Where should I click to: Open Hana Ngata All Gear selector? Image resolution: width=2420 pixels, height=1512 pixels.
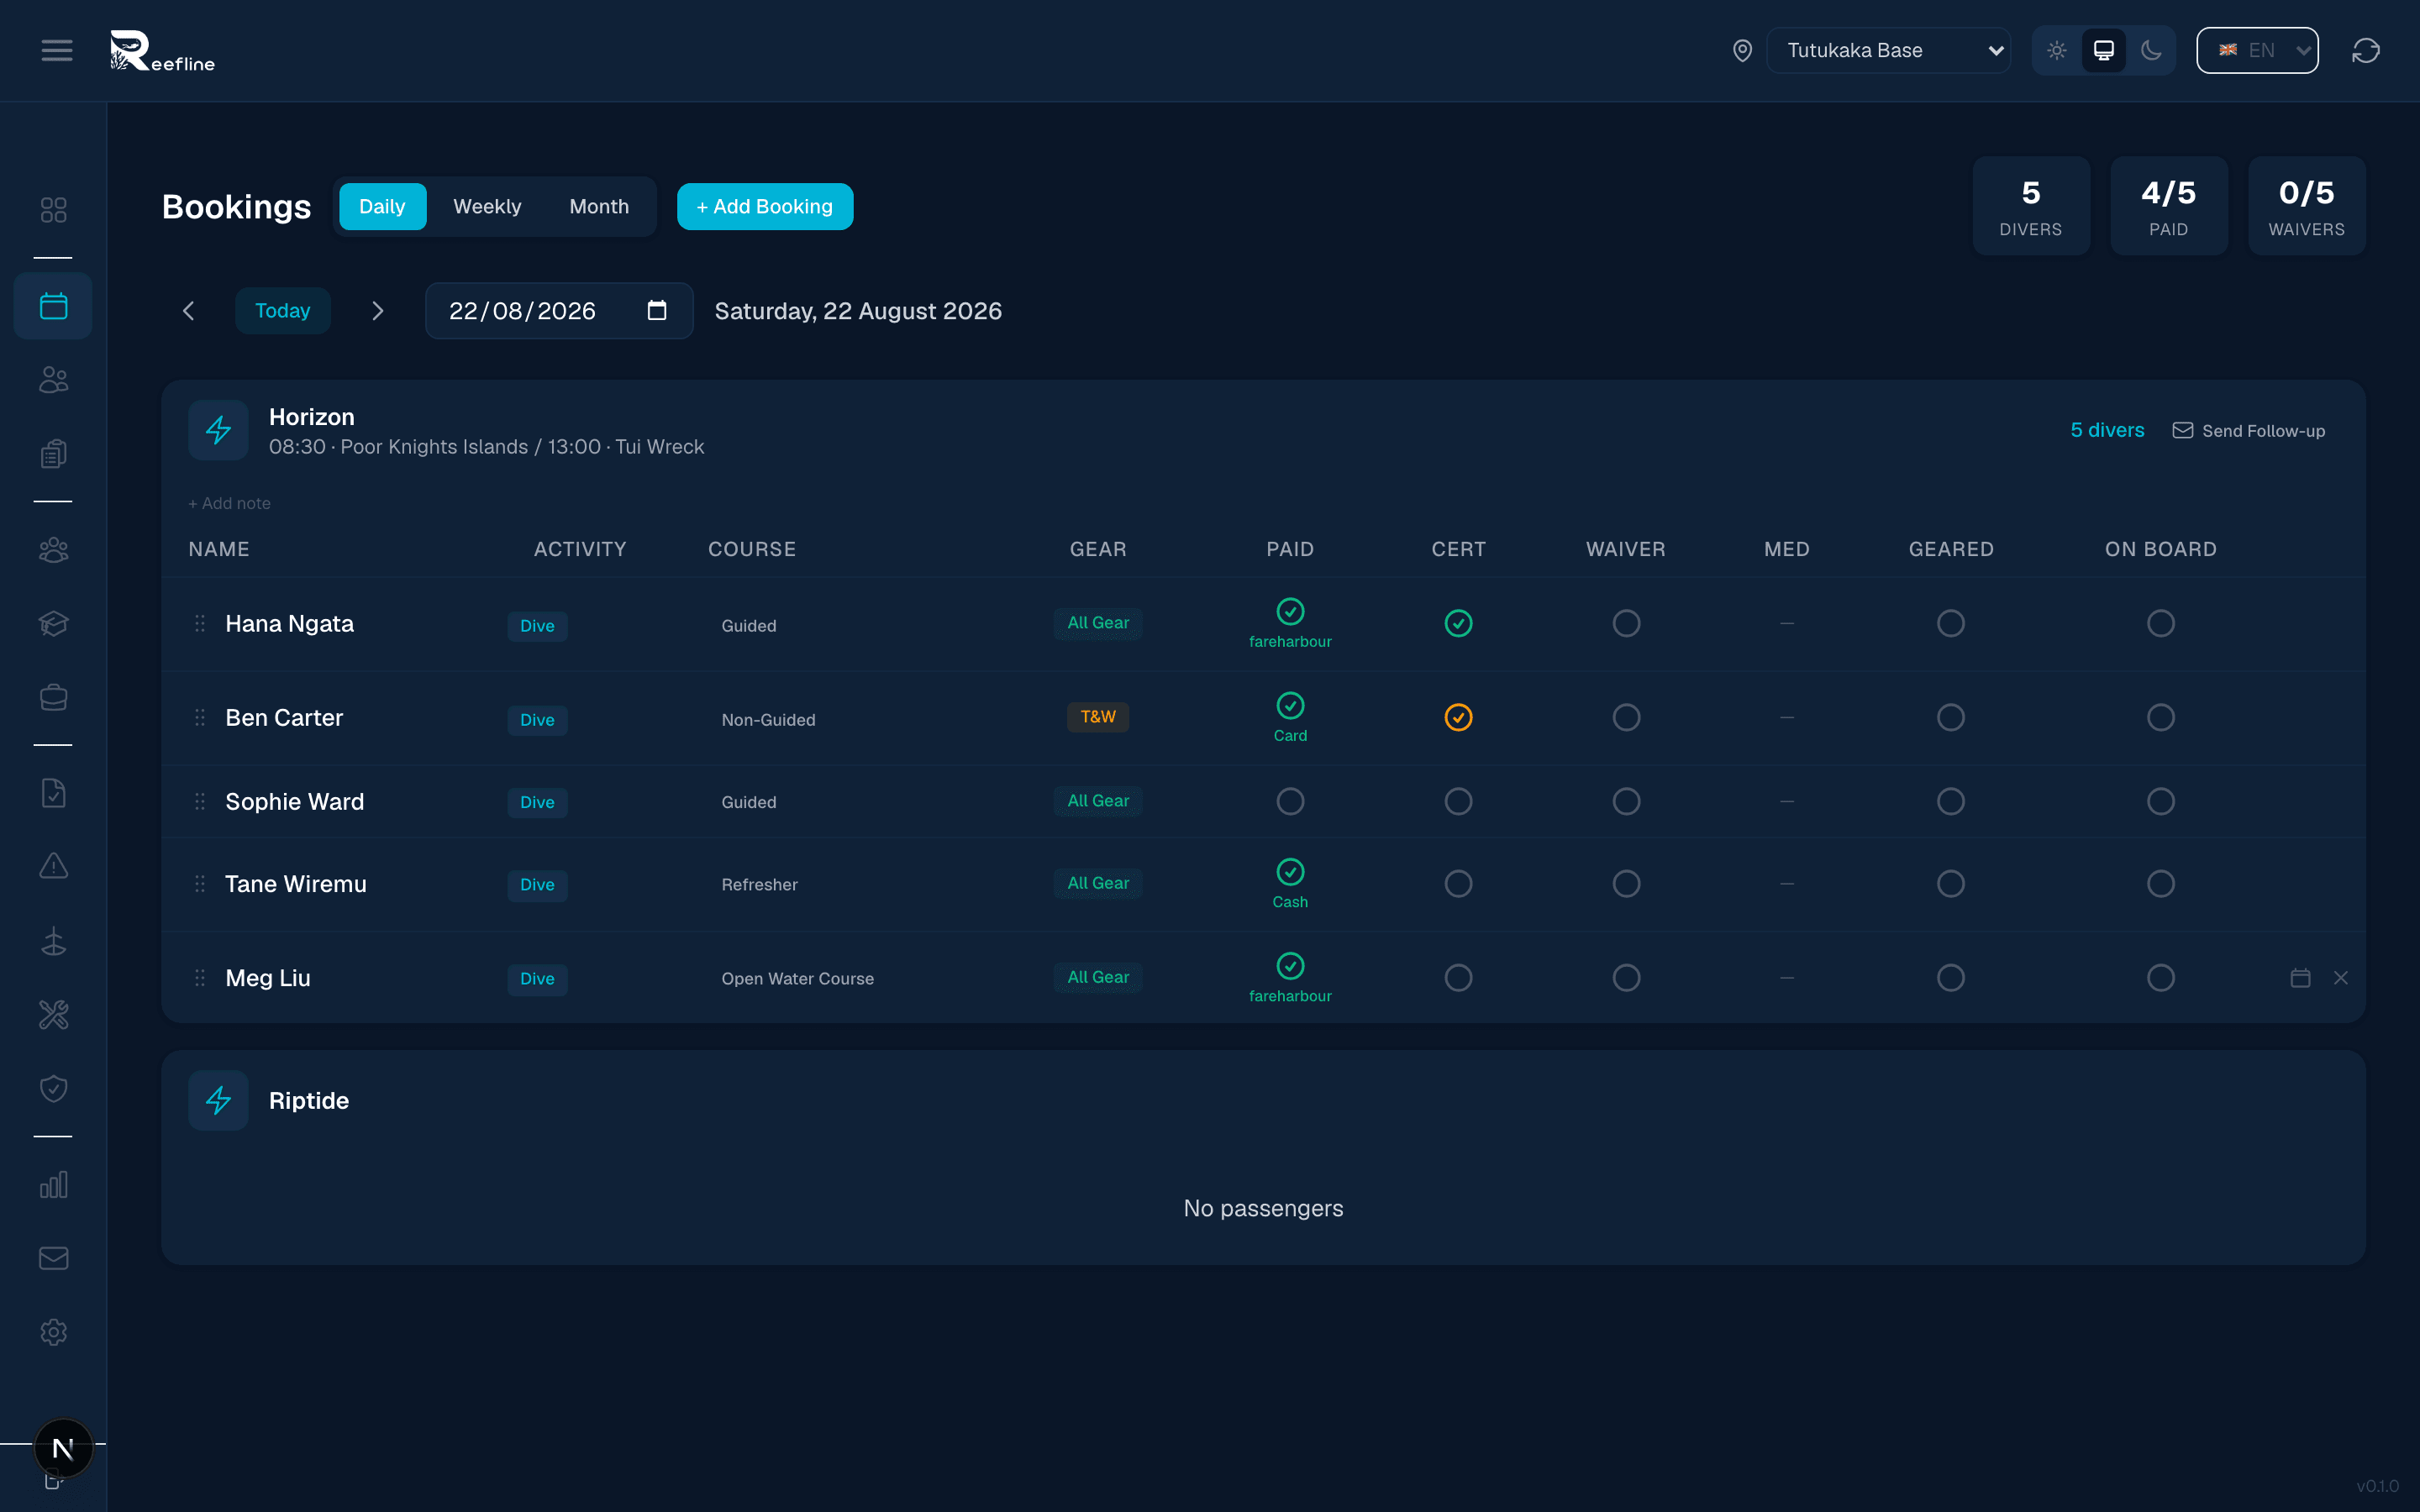(1098, 623)
